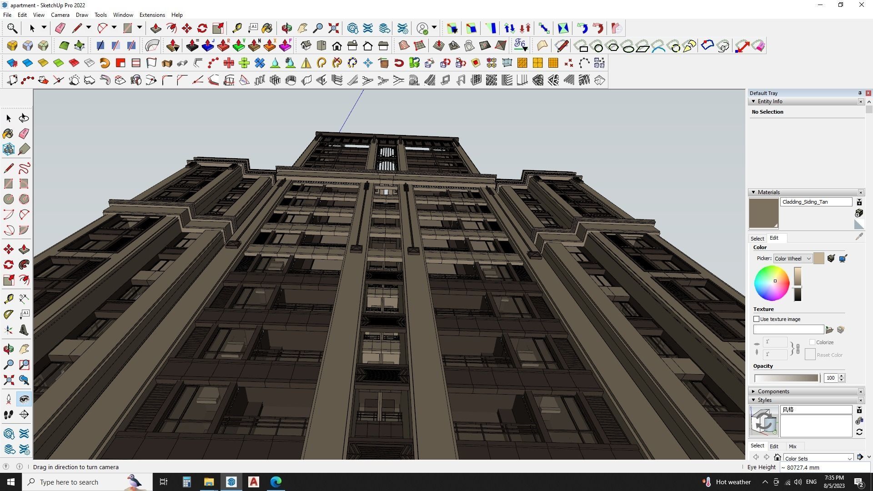
Task: Toggle the aspect ratio lock chain icon
Action: tap(798, 349)
